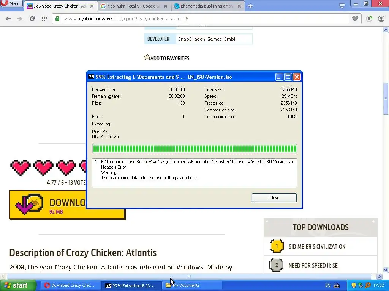389x291 pixels.
Task: Click the tray keyboard icon
Action: (337, 286)
